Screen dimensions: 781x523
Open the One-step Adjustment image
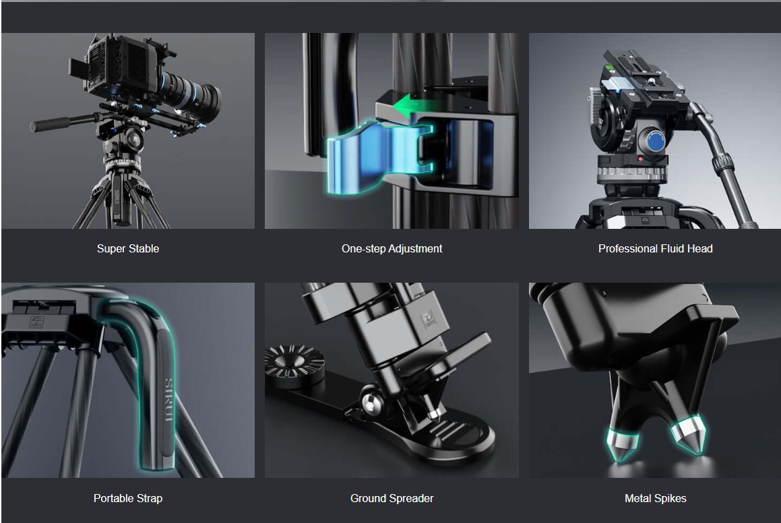(x=392, y=131)
